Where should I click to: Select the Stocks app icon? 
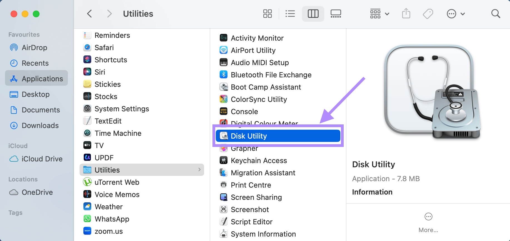[87, 97]
